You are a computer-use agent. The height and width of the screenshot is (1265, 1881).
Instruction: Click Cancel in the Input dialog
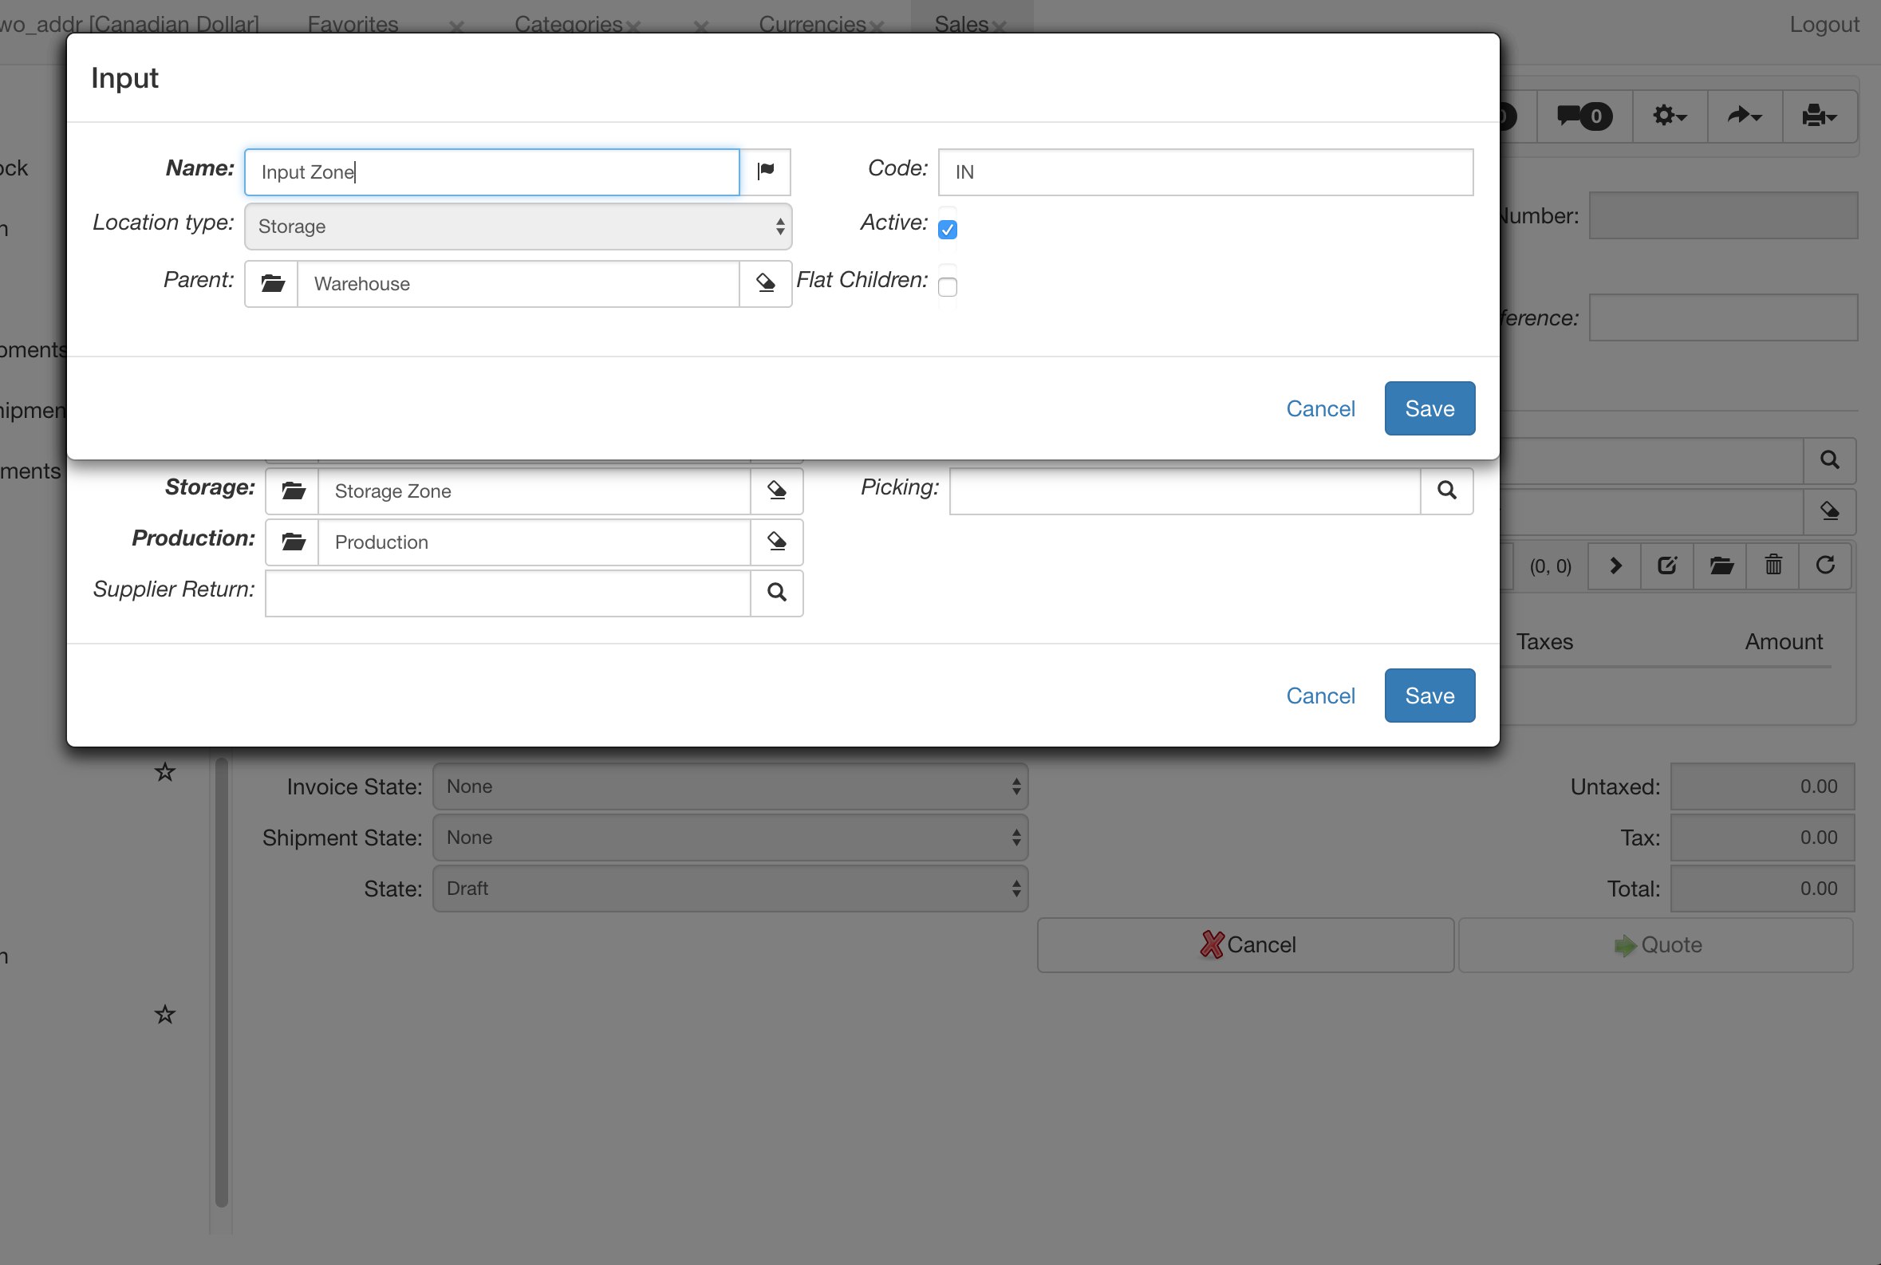point(1320,408)
